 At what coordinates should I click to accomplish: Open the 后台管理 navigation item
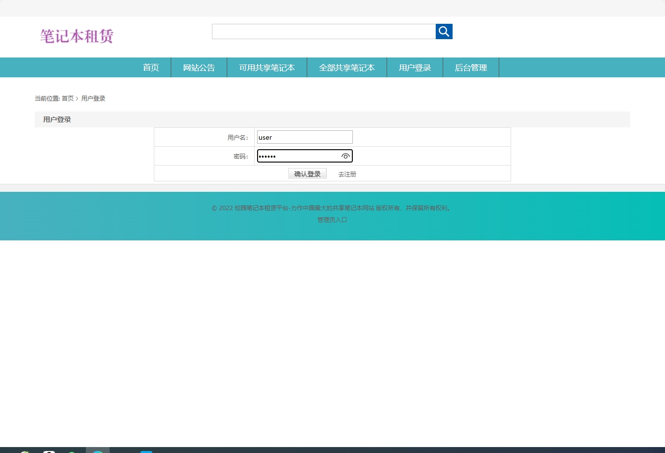(x=470, y=67)
